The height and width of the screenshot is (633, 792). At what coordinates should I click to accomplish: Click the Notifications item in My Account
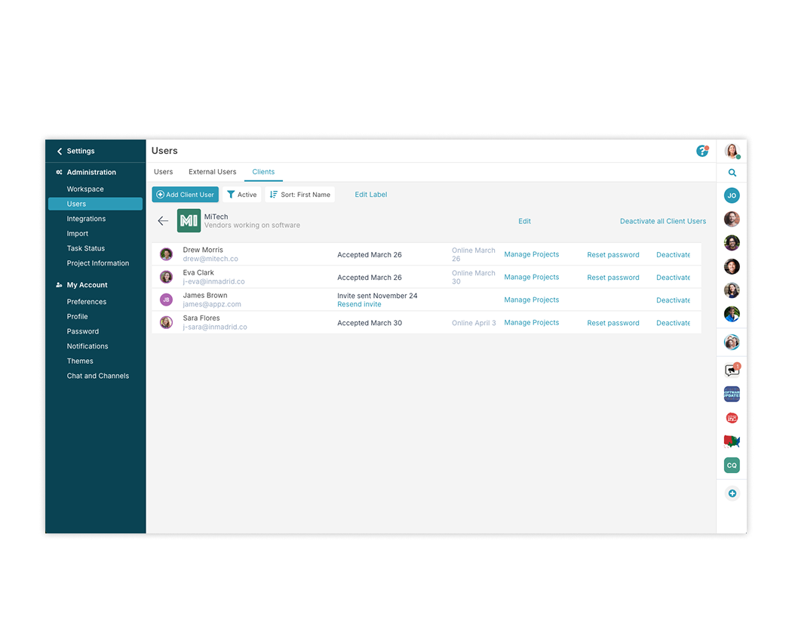coord(88,346)
